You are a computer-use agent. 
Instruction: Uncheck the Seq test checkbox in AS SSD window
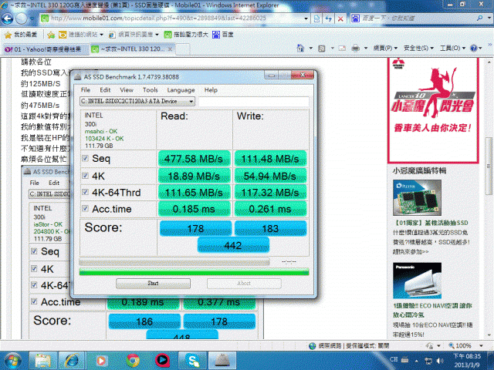click(85, 158)
